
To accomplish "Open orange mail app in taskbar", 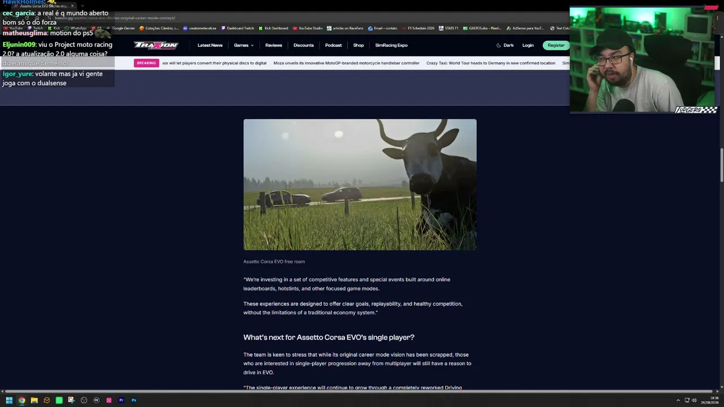I will (x=46, y=400).
